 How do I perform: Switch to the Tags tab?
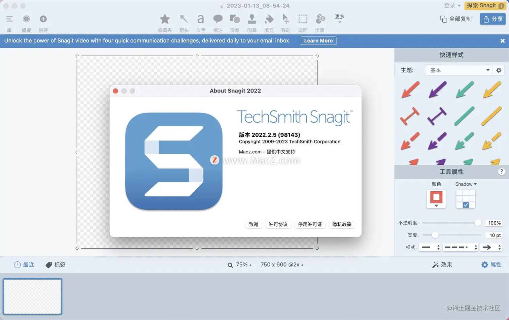pyautogui.click(x=56, y=265)
